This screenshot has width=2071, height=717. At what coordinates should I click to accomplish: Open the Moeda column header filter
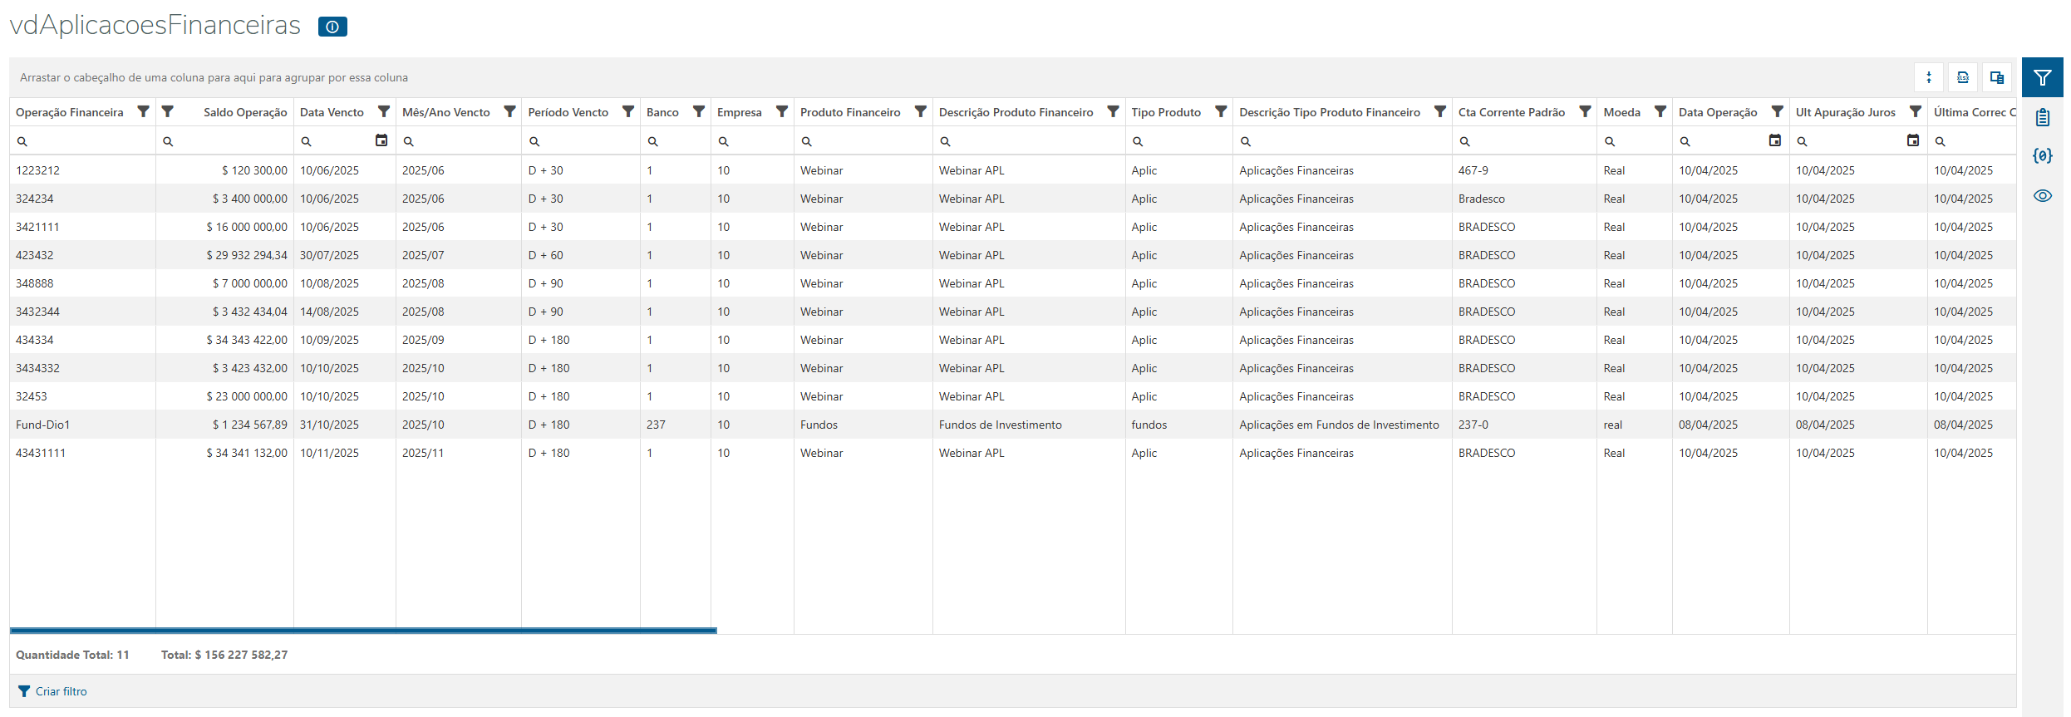click(x=1660, y=112)
